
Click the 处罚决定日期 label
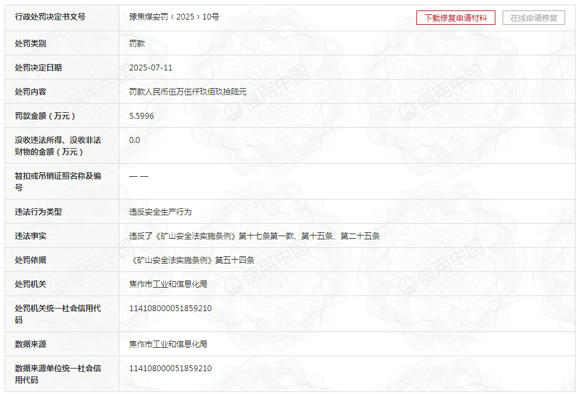(39, 68)
